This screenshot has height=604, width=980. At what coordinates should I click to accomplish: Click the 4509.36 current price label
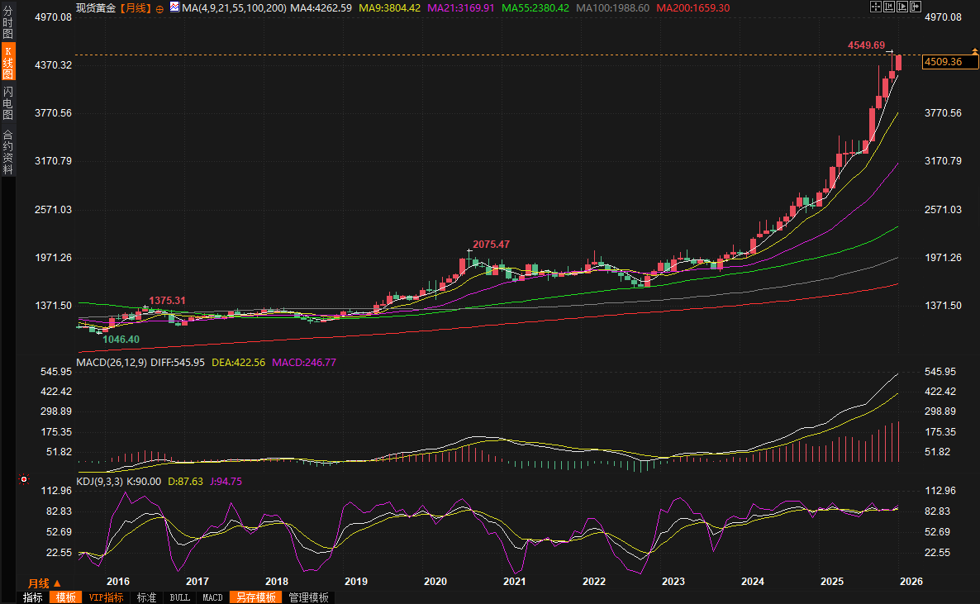click(943, 61)
